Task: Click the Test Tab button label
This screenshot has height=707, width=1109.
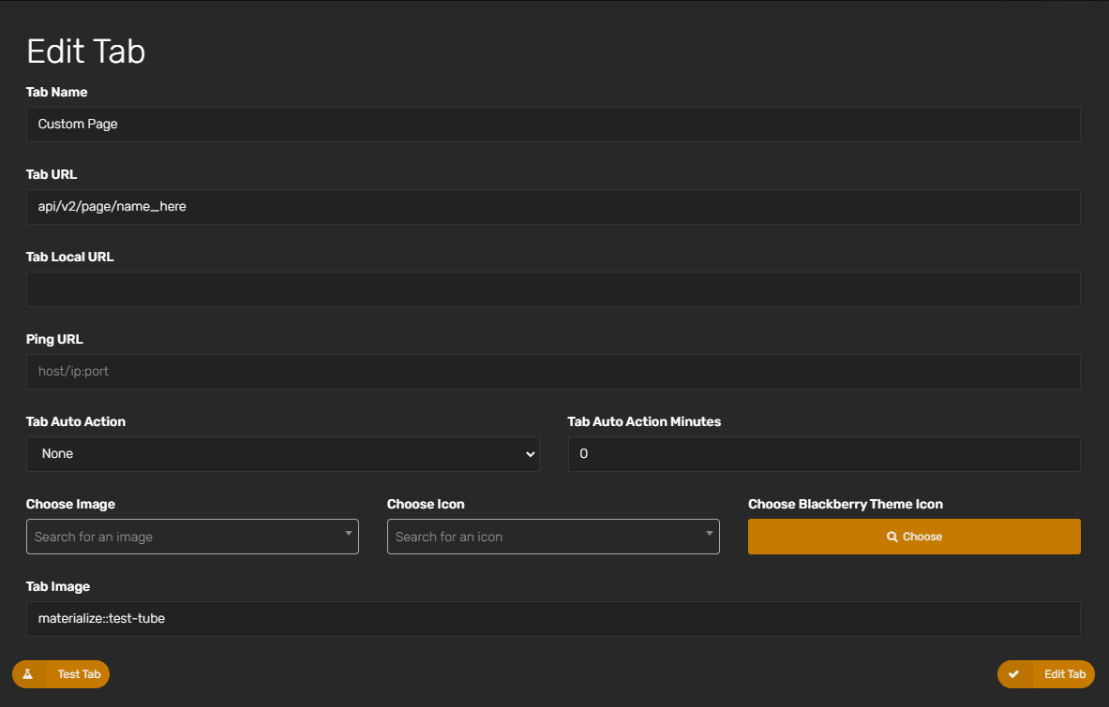Action: (79, 674)
